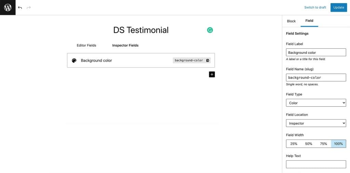Image resolution: width=350 pixels, height=173 pixels.
Task: Set field width to 100%
Action: (x=338, y=144)
